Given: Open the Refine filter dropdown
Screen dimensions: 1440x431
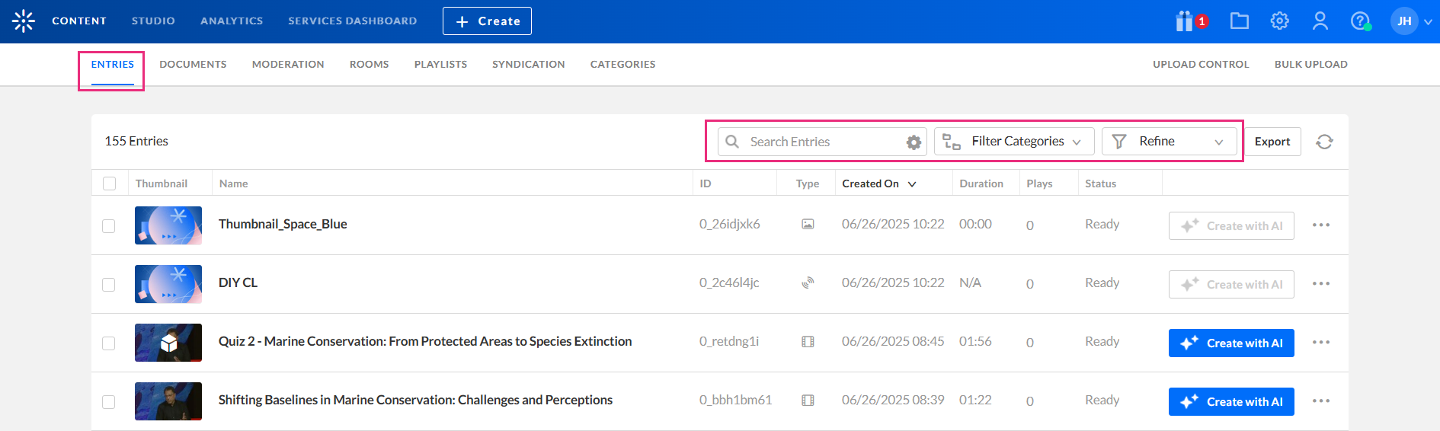Looking at the screenshot, I should pos(1169,142).
